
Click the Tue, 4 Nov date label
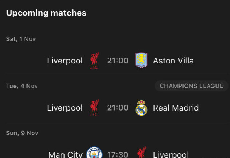coord(22,86)
